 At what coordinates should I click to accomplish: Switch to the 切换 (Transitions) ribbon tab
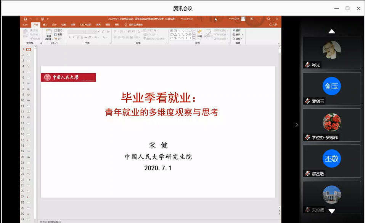[64, 25]
